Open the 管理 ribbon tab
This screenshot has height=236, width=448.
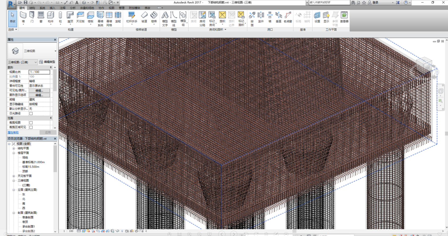tap(121, 8)
